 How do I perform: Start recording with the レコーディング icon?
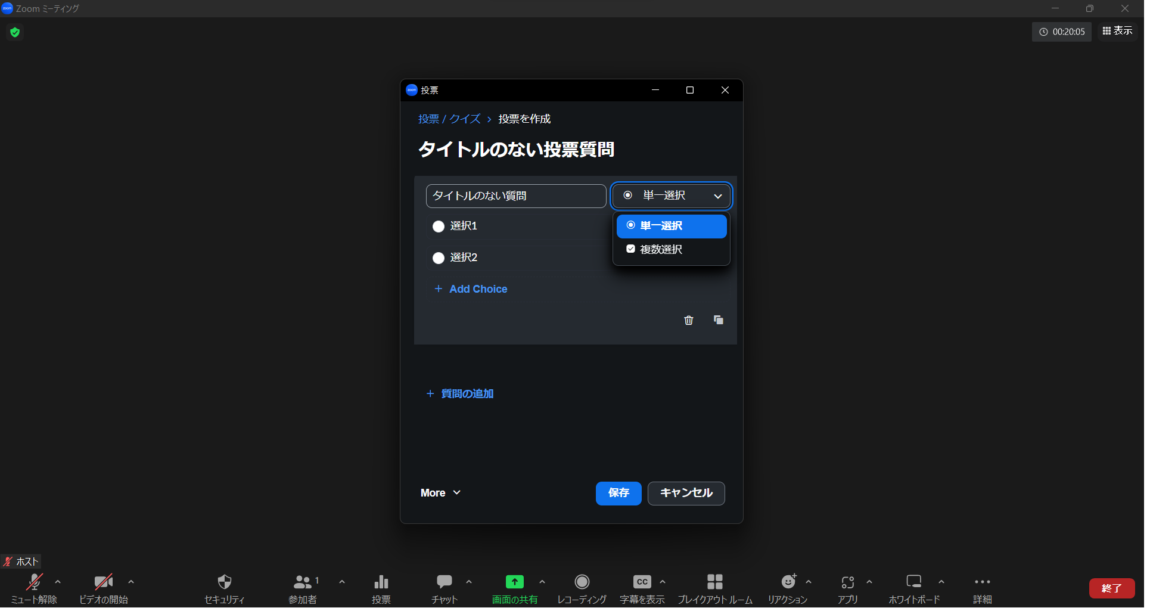[x=582, y=582]
